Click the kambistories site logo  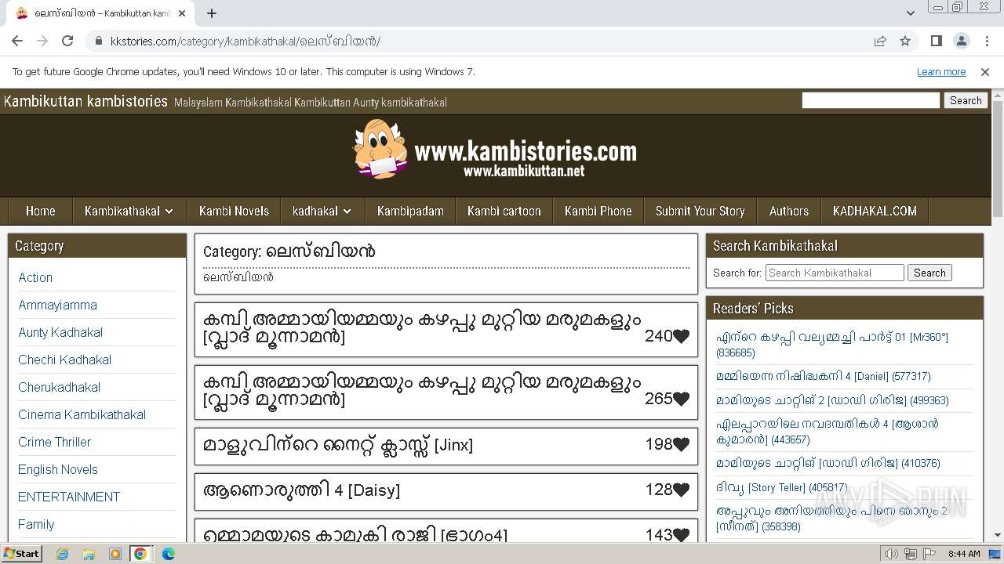tap(495, 149)
